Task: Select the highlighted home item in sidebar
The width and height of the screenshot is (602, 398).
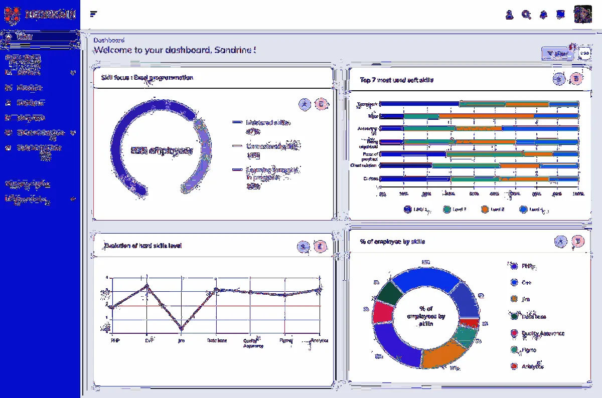Action: 40,37
